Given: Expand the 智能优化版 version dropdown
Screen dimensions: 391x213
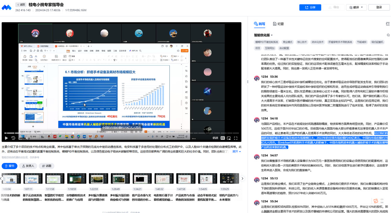Looking at the screenshot, I should (263, 35).
